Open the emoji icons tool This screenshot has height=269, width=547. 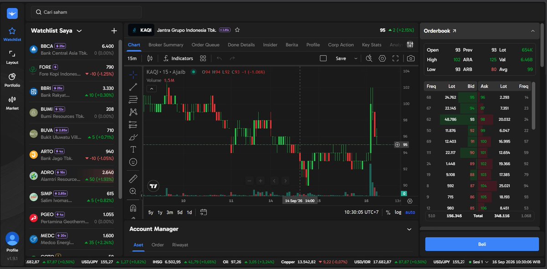coord(133,162)
